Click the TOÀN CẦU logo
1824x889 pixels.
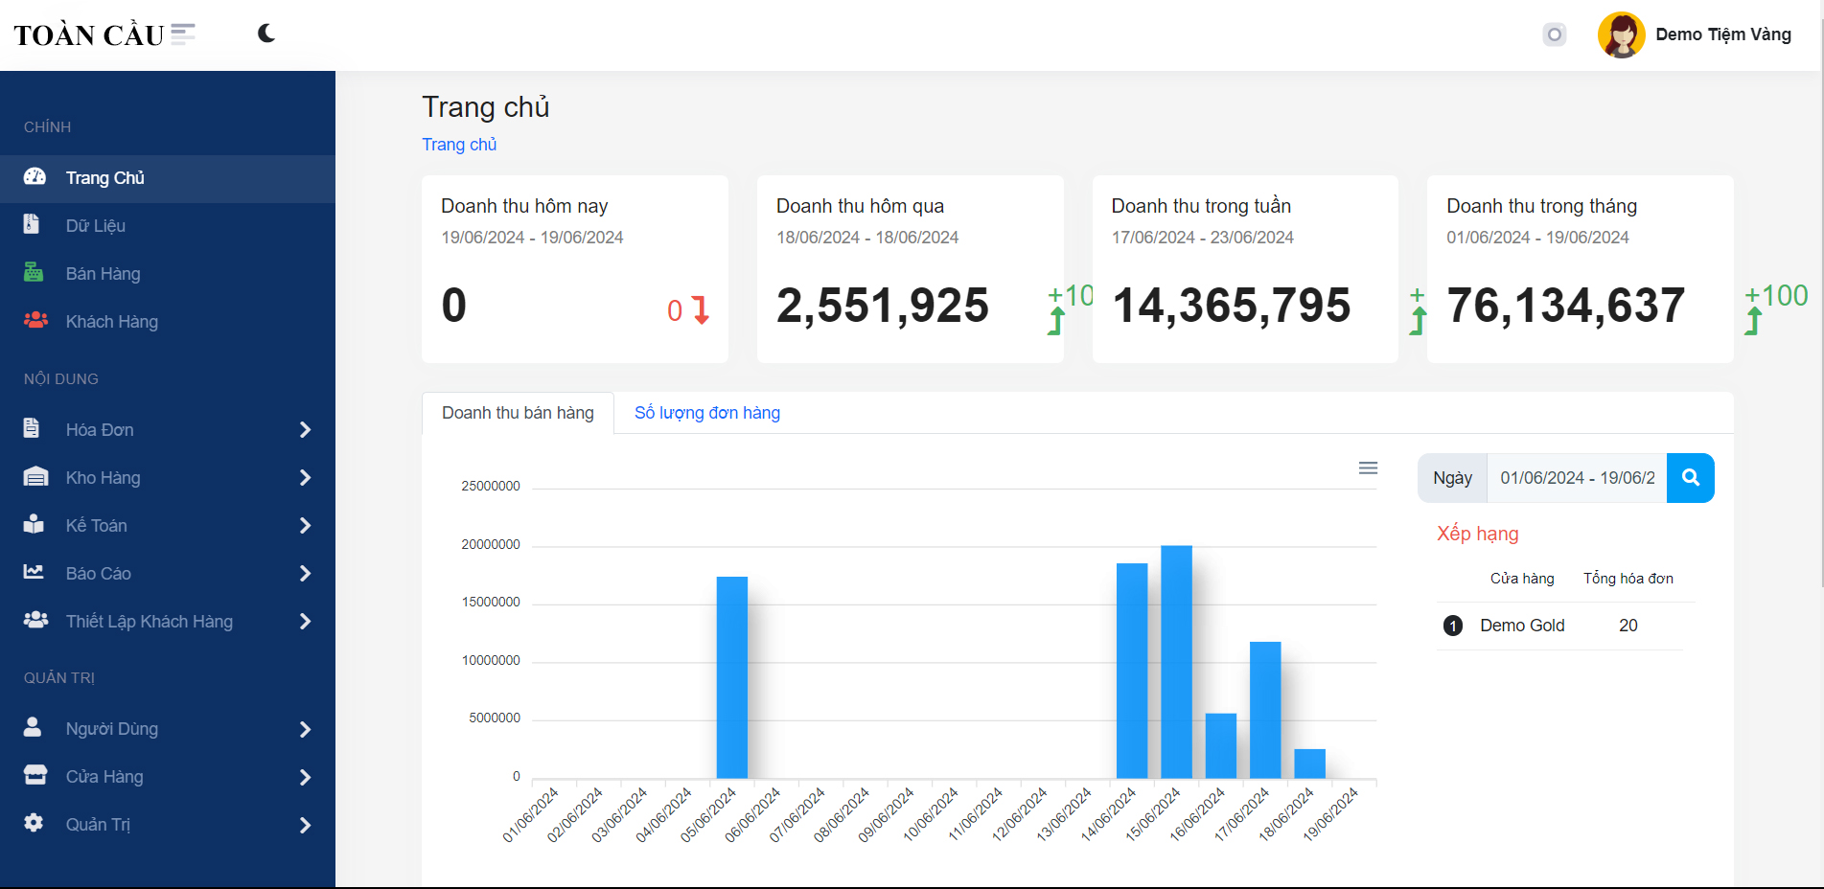point(89,35)
